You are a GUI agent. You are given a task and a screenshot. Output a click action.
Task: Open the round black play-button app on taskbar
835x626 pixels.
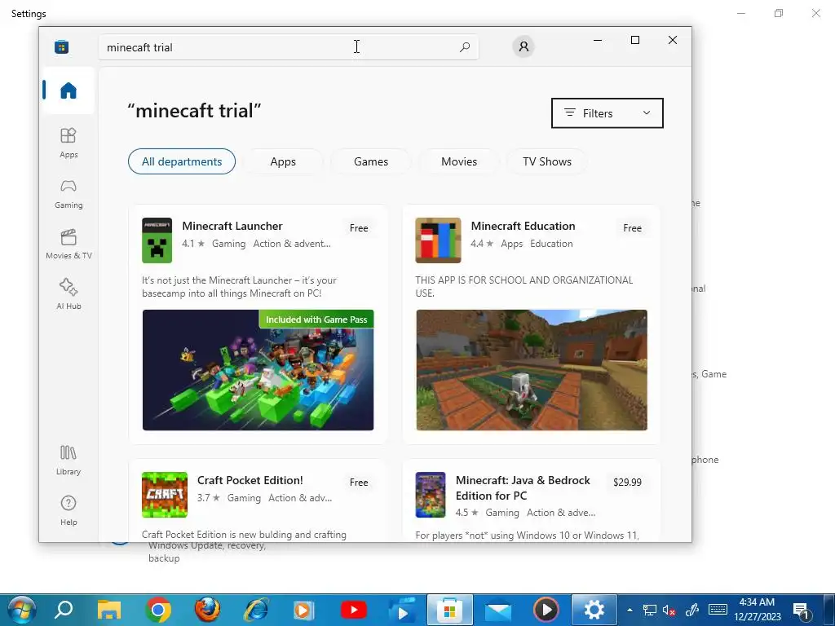546,610
